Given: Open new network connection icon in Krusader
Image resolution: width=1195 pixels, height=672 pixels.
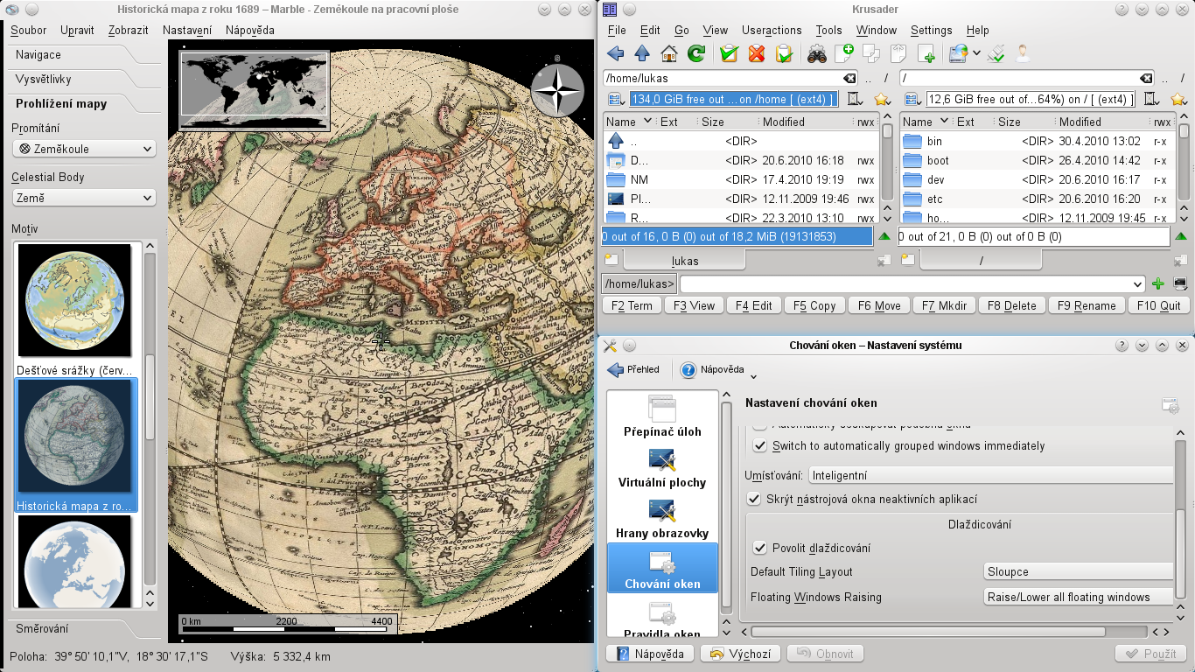Looking at the screenshot, I should coord(958,54).
